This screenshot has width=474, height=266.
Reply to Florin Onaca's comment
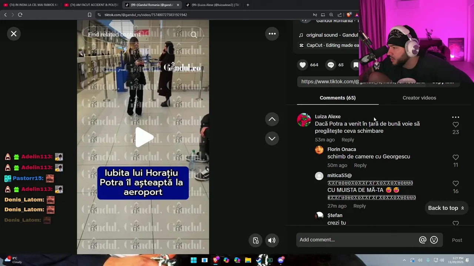point(360,165)
